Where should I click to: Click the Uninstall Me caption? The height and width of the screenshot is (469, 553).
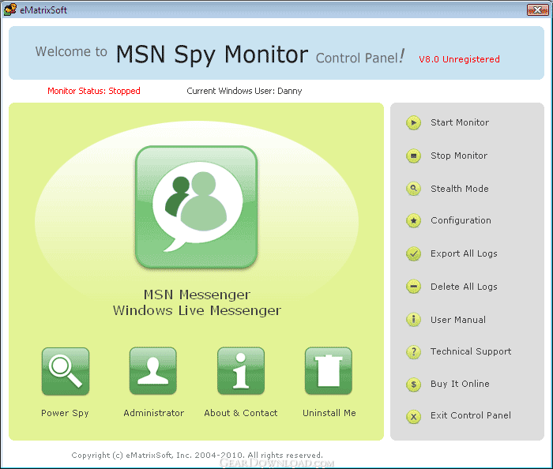coord(329,413)
